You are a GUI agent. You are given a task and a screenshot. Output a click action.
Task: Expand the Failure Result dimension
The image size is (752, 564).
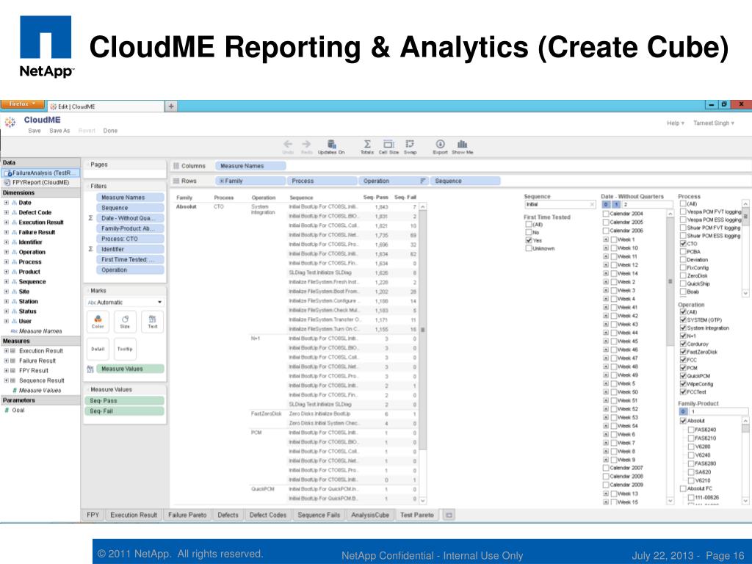pyautogui.click(x=6, y=232)
